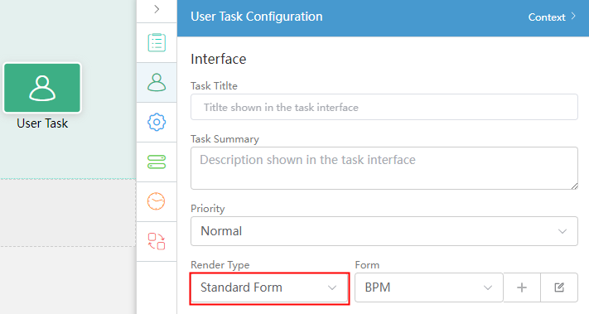Screen dimensions: 589x314
Task: Collapse the panel using top arrow chevron
Action: pyautogui.click(x=157, y=9)
